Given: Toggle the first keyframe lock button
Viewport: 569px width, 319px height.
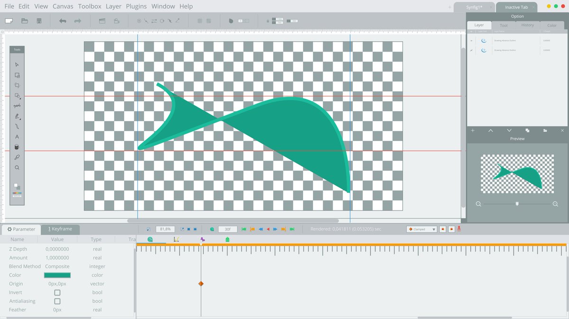Looking at the screenshot, I should [442, 229].
